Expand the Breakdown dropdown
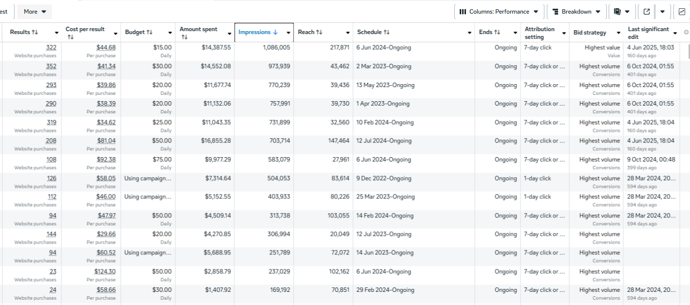Image resolution: width=690 pixels, height=305 pixels. tap(577, 12)
